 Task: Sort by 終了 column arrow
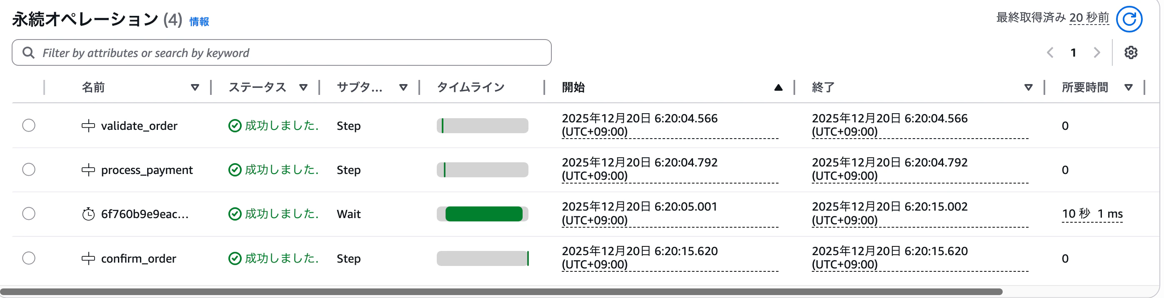click(1028, 87)
